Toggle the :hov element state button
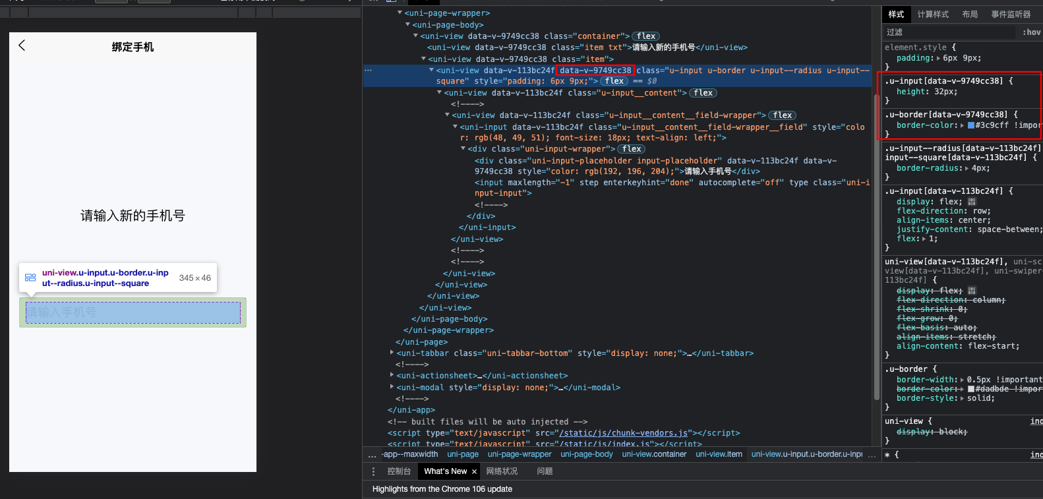The width and height of the screenshot is (1043, 499). [x=1032, y=32]
